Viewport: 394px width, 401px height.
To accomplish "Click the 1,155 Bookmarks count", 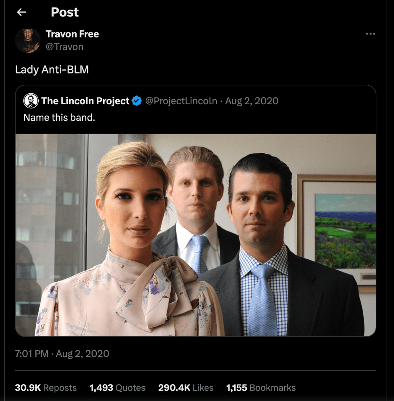I will point(261,388).
